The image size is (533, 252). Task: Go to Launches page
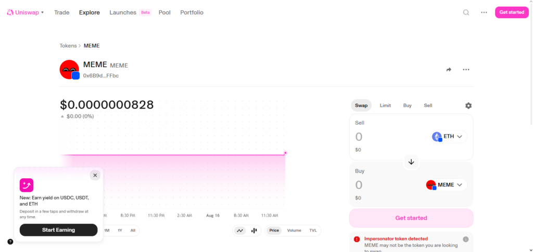click(x=123, y=12)
